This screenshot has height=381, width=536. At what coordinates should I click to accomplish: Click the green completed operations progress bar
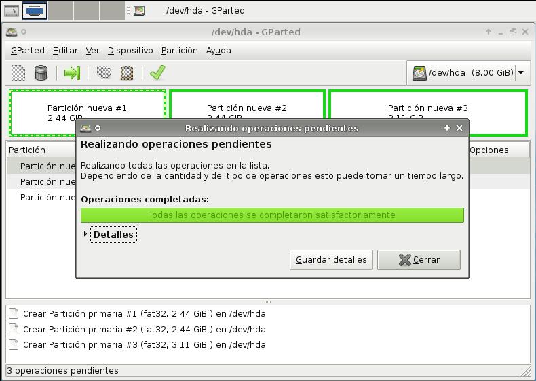271,215
